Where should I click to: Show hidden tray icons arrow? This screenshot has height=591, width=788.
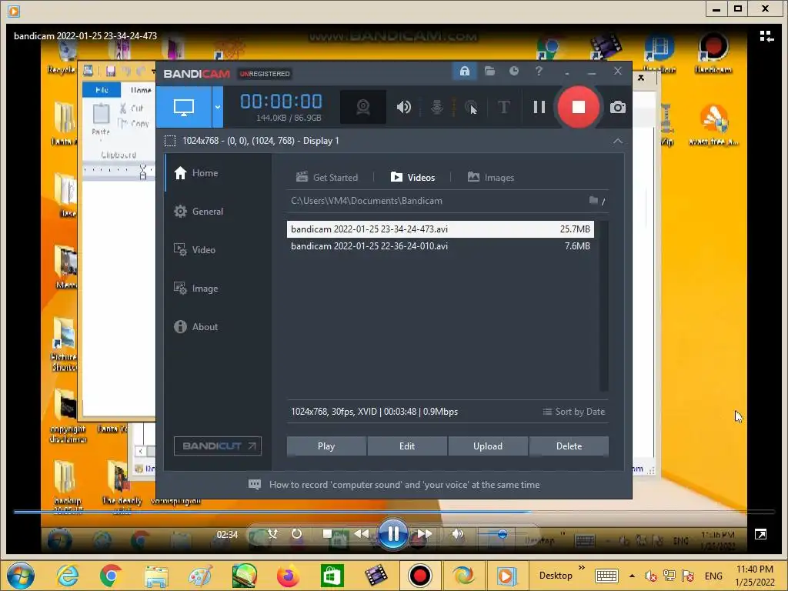point(633,576)
